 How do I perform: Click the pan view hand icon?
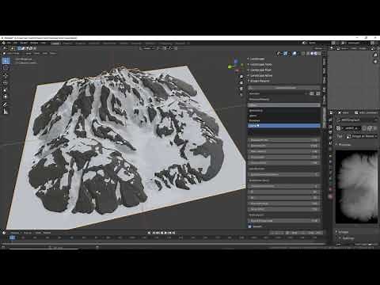click(x=241, y=83)
